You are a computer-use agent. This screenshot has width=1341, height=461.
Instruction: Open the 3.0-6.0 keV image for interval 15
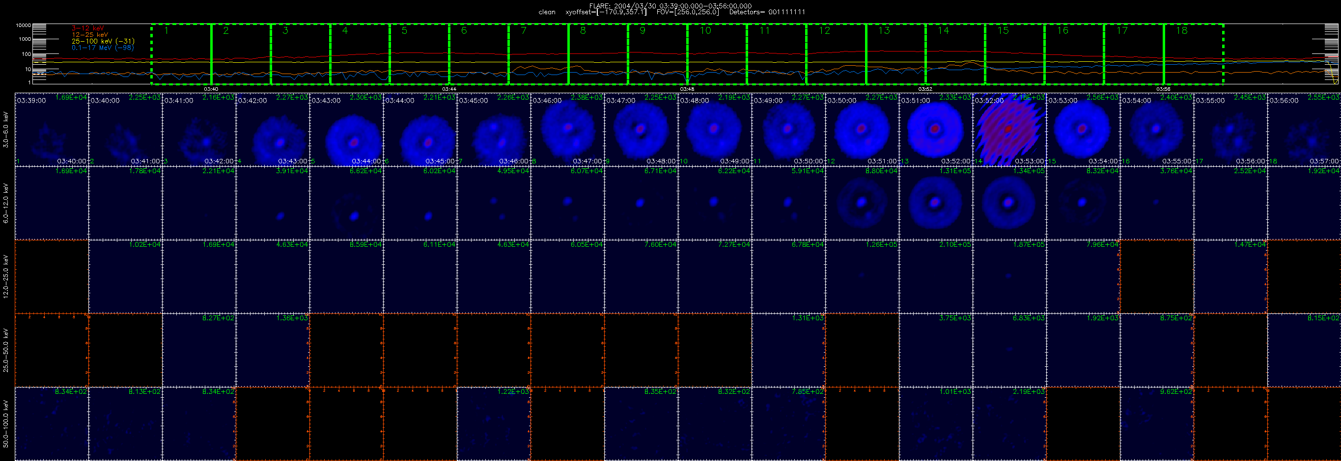point(1083,129)
